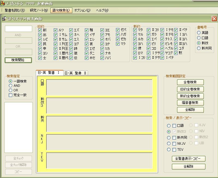Toggle the マタ (Matthew) checkbox

(x=135, y=30)
